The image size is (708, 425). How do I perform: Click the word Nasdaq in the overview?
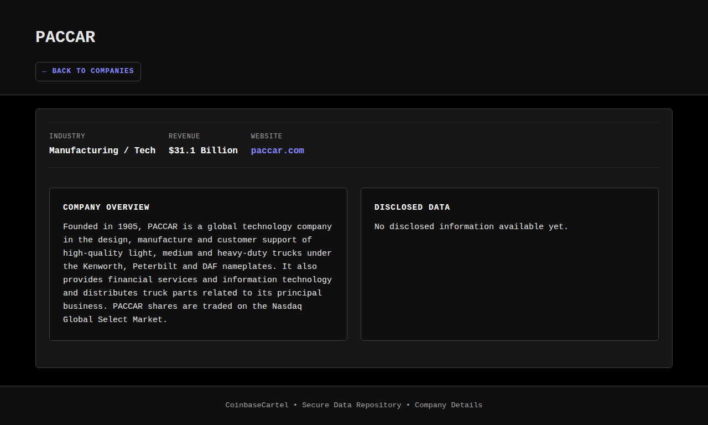tap(287, 307)
